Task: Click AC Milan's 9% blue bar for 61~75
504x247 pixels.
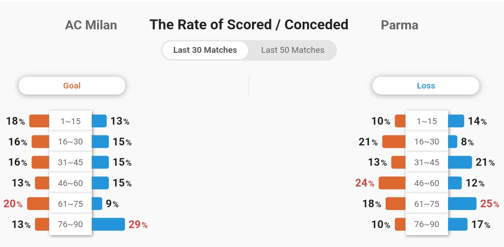Action: (x=97, y=204)
